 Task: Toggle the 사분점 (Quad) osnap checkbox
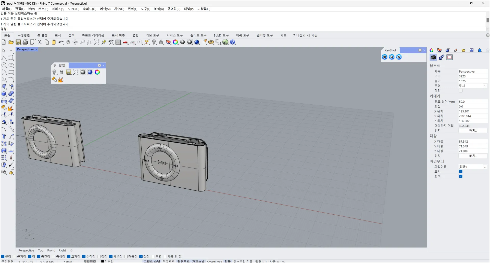click(111, 257)
